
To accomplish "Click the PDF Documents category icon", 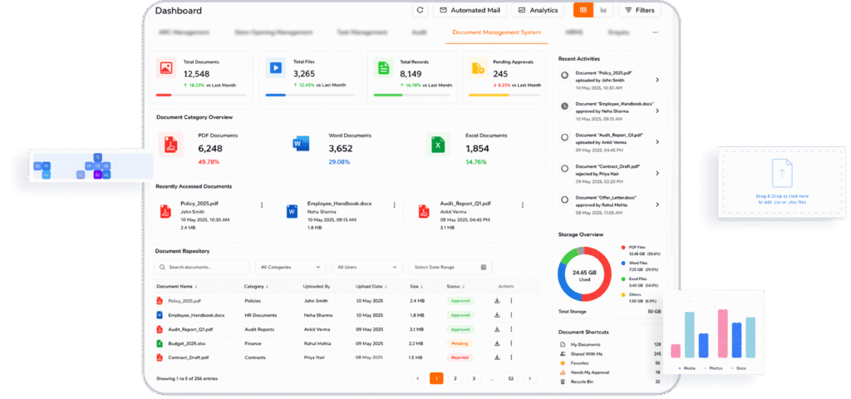I will [x=170, y=145].
